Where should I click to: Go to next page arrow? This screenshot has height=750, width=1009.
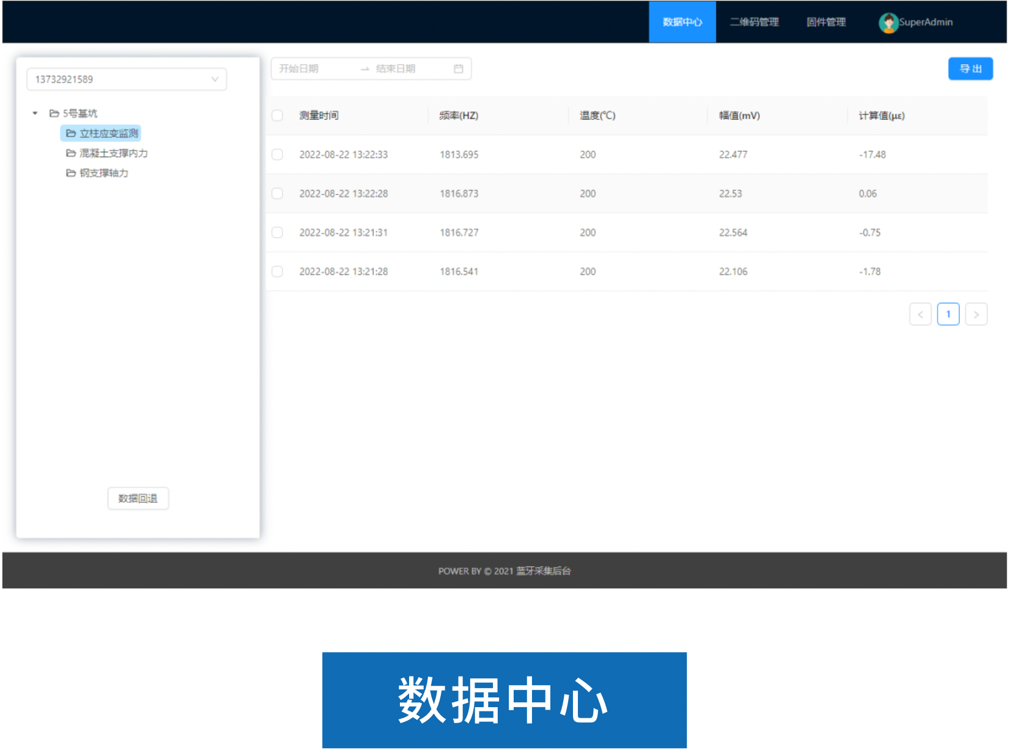[976, 314]
